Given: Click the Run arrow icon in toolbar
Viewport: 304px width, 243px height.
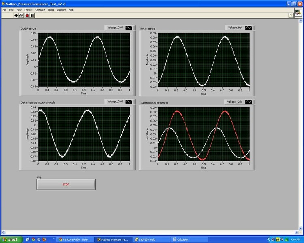Looking at the screenshot, I should [17, 15].
